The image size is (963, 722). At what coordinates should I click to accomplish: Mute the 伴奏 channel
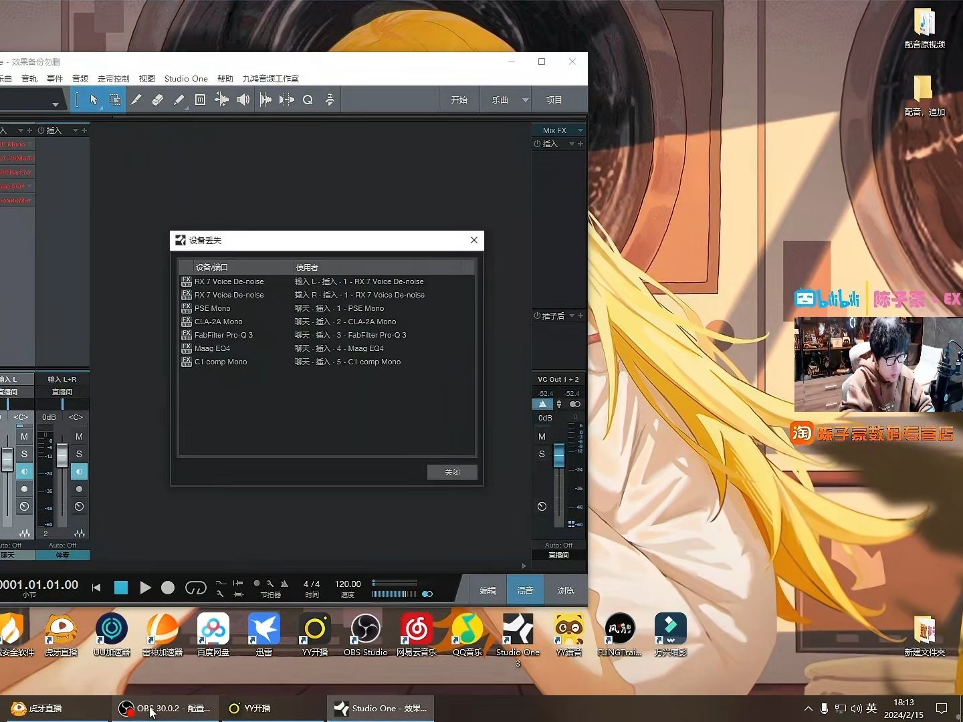(x=79, y=437)
